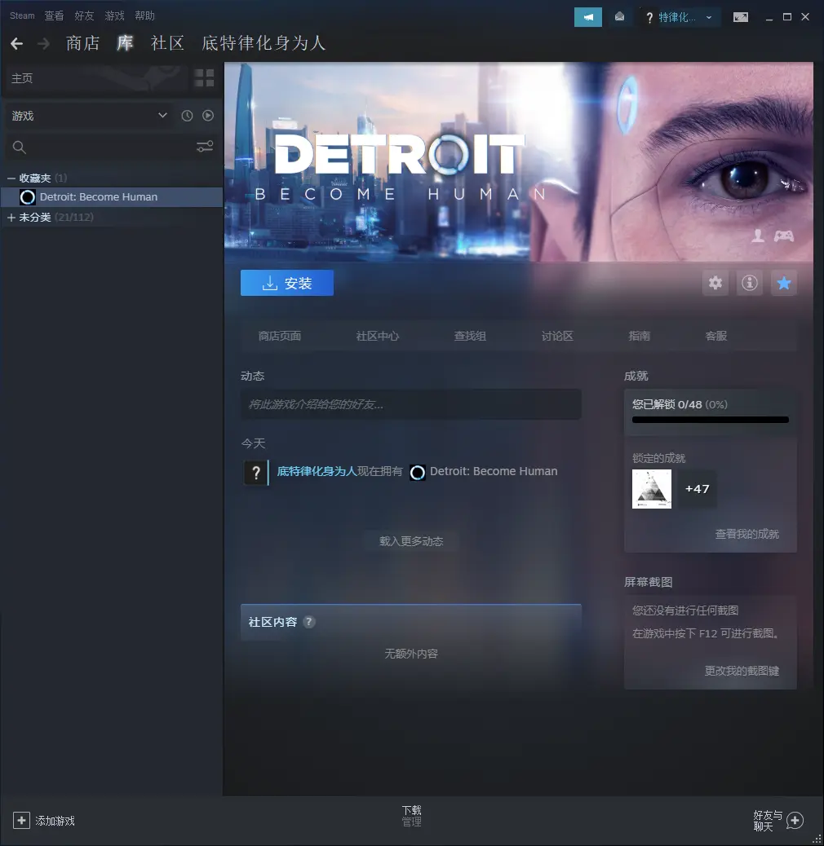This screenshot has height=846, width=824.
Task: Open the 商店页面 link
Action: pos(280,336)
